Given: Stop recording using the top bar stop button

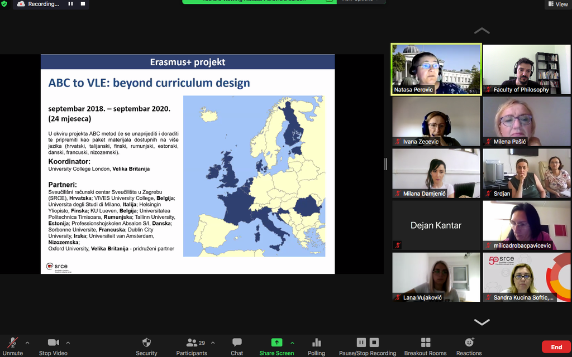Looking at the screenshot, I should click(x=83, y=4).
